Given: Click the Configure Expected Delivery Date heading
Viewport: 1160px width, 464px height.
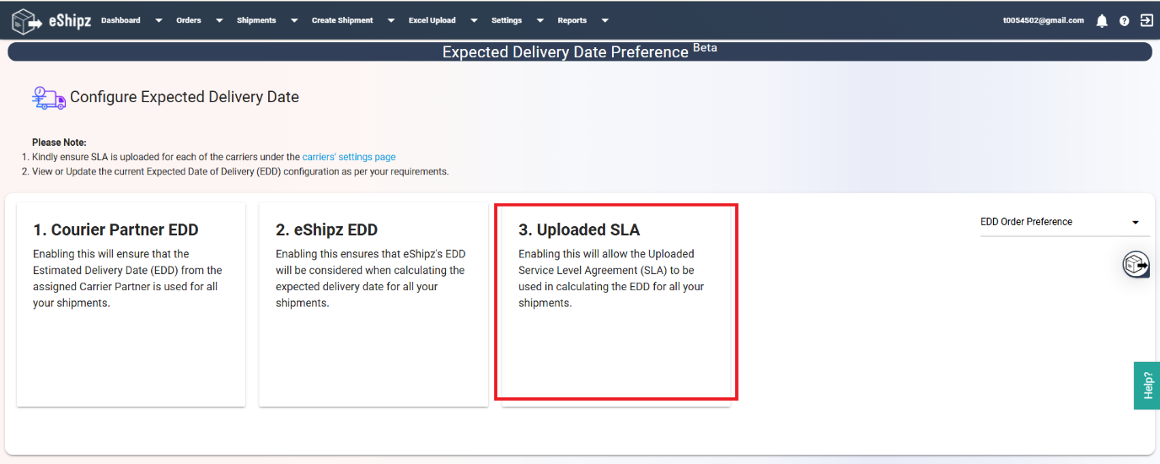Looking at the screenshot, I should pos(185,97).
